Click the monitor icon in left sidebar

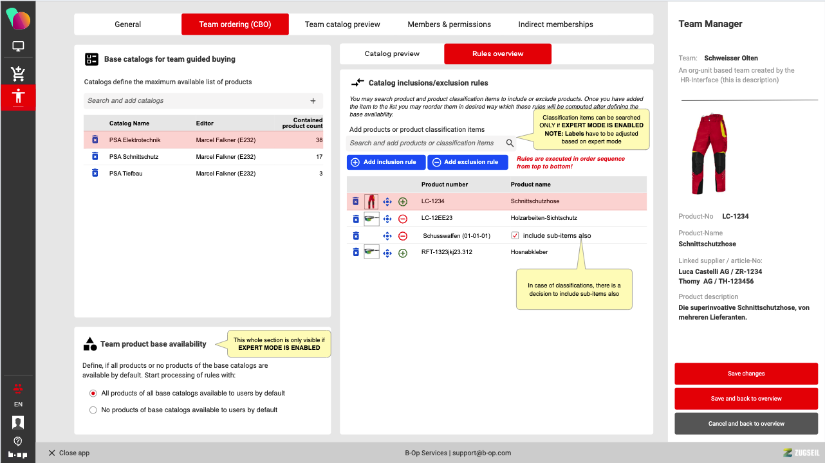(x=18, y=46)
